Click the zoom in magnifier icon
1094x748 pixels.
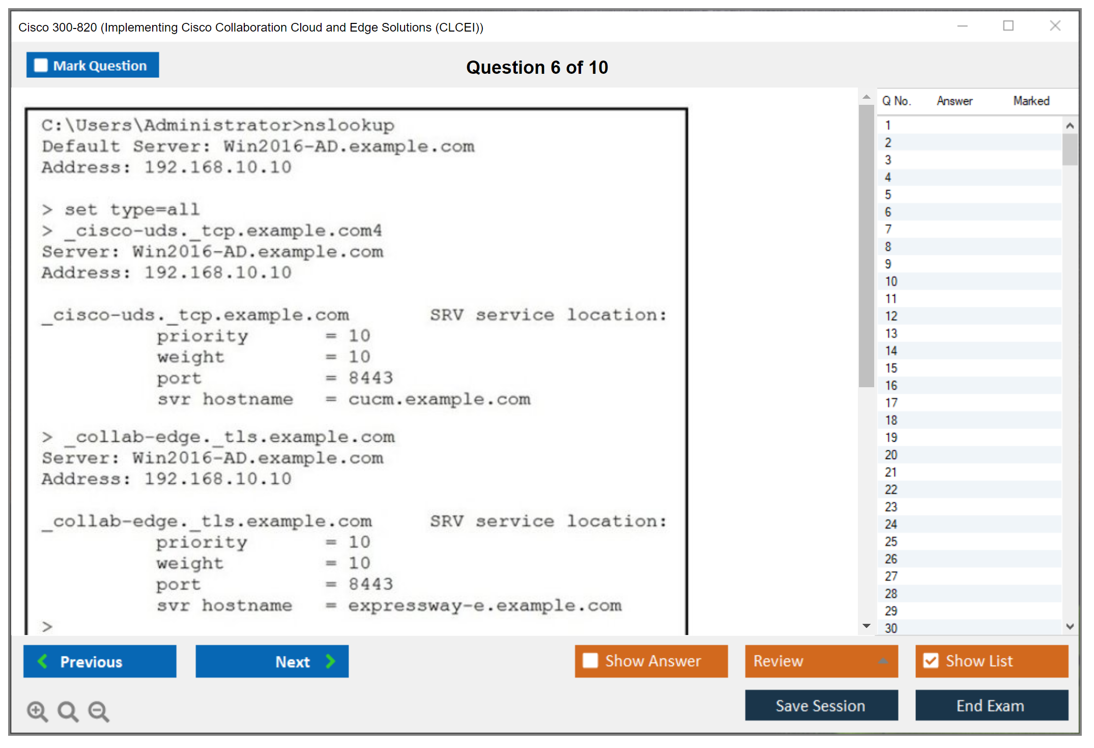click(x=37, y=711)
